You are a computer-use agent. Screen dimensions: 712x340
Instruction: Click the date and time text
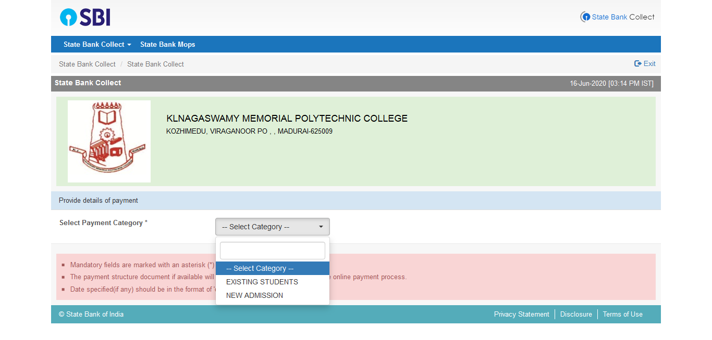click(611, 84)
